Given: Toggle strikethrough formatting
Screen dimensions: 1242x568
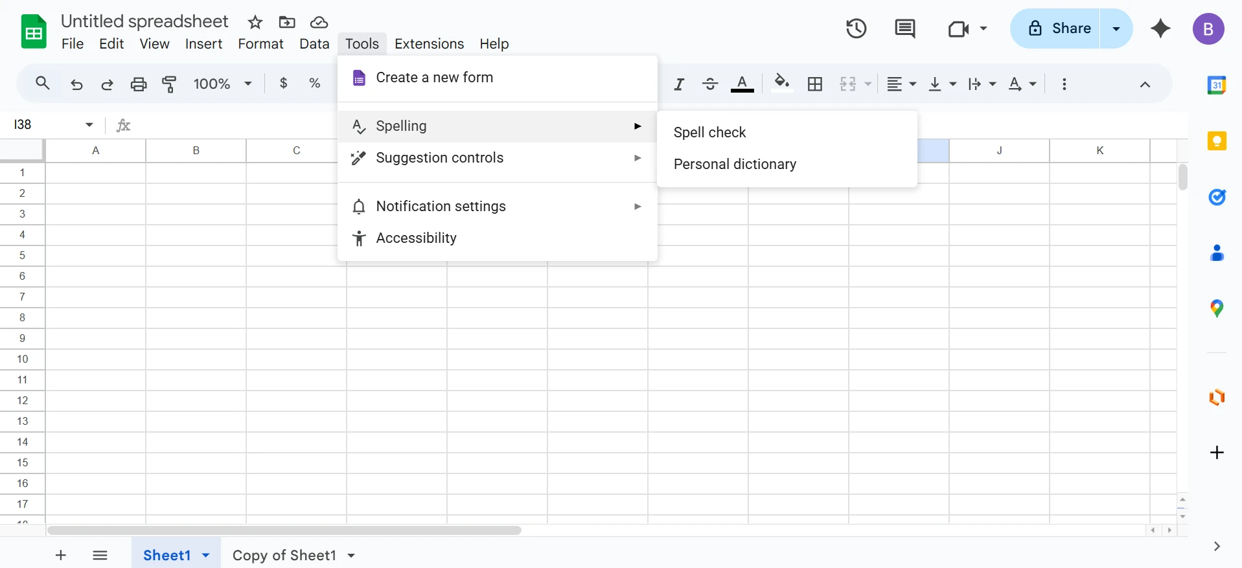Looking at the screenshot, I should pyautogui.click(x=710, y=84).
